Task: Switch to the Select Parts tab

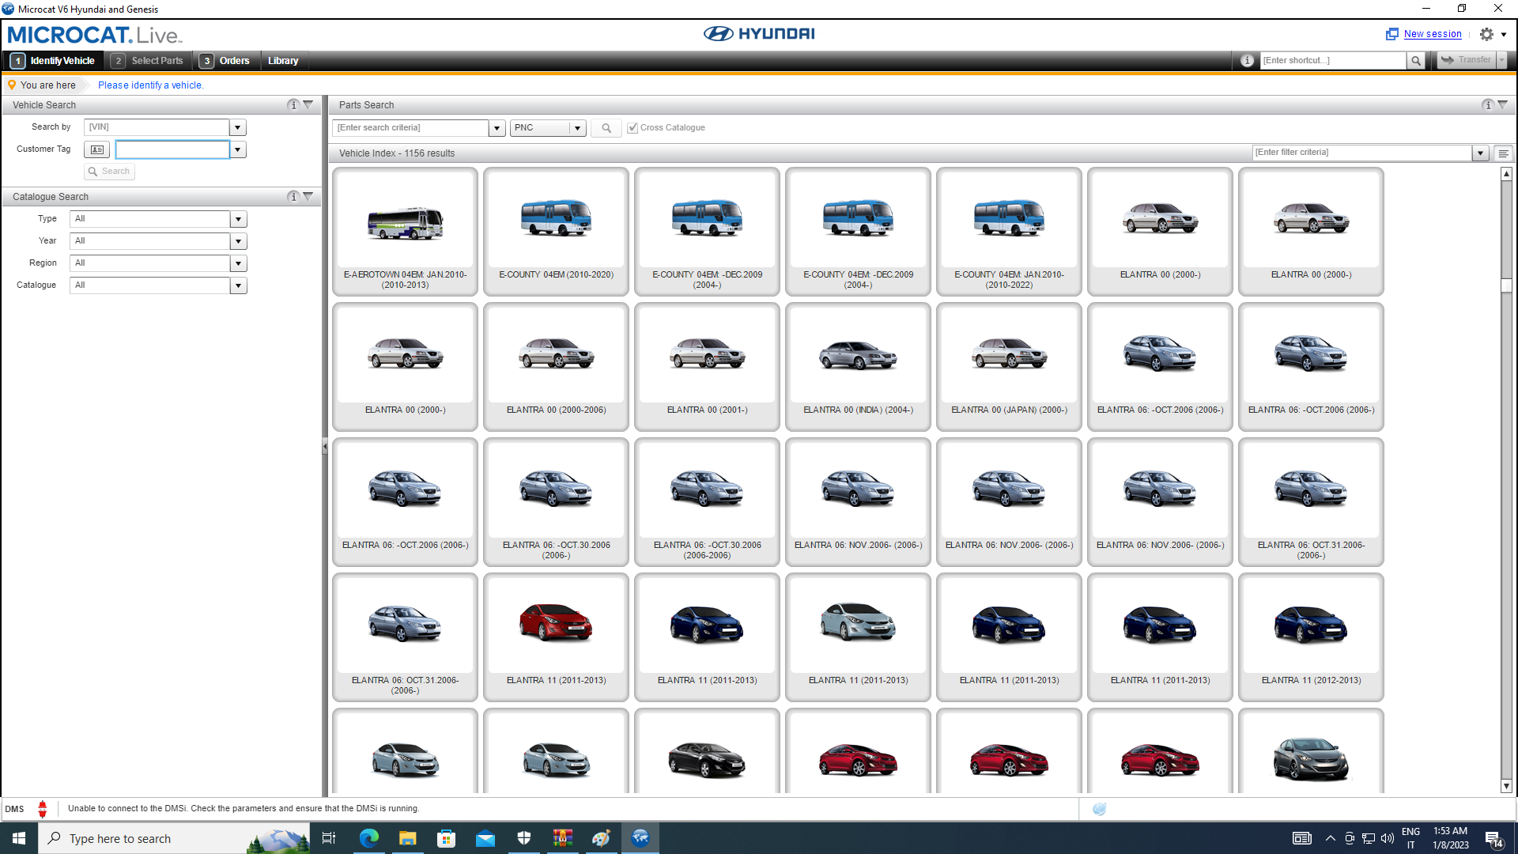Action: point(148,61)
